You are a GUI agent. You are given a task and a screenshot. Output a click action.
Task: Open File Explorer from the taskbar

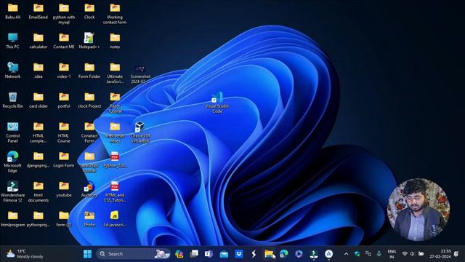269,254
